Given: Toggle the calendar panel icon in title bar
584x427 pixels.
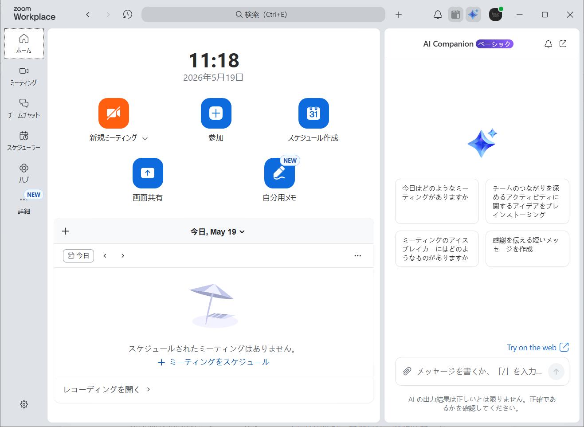Looking at the screenshot, I should point(455,15).
